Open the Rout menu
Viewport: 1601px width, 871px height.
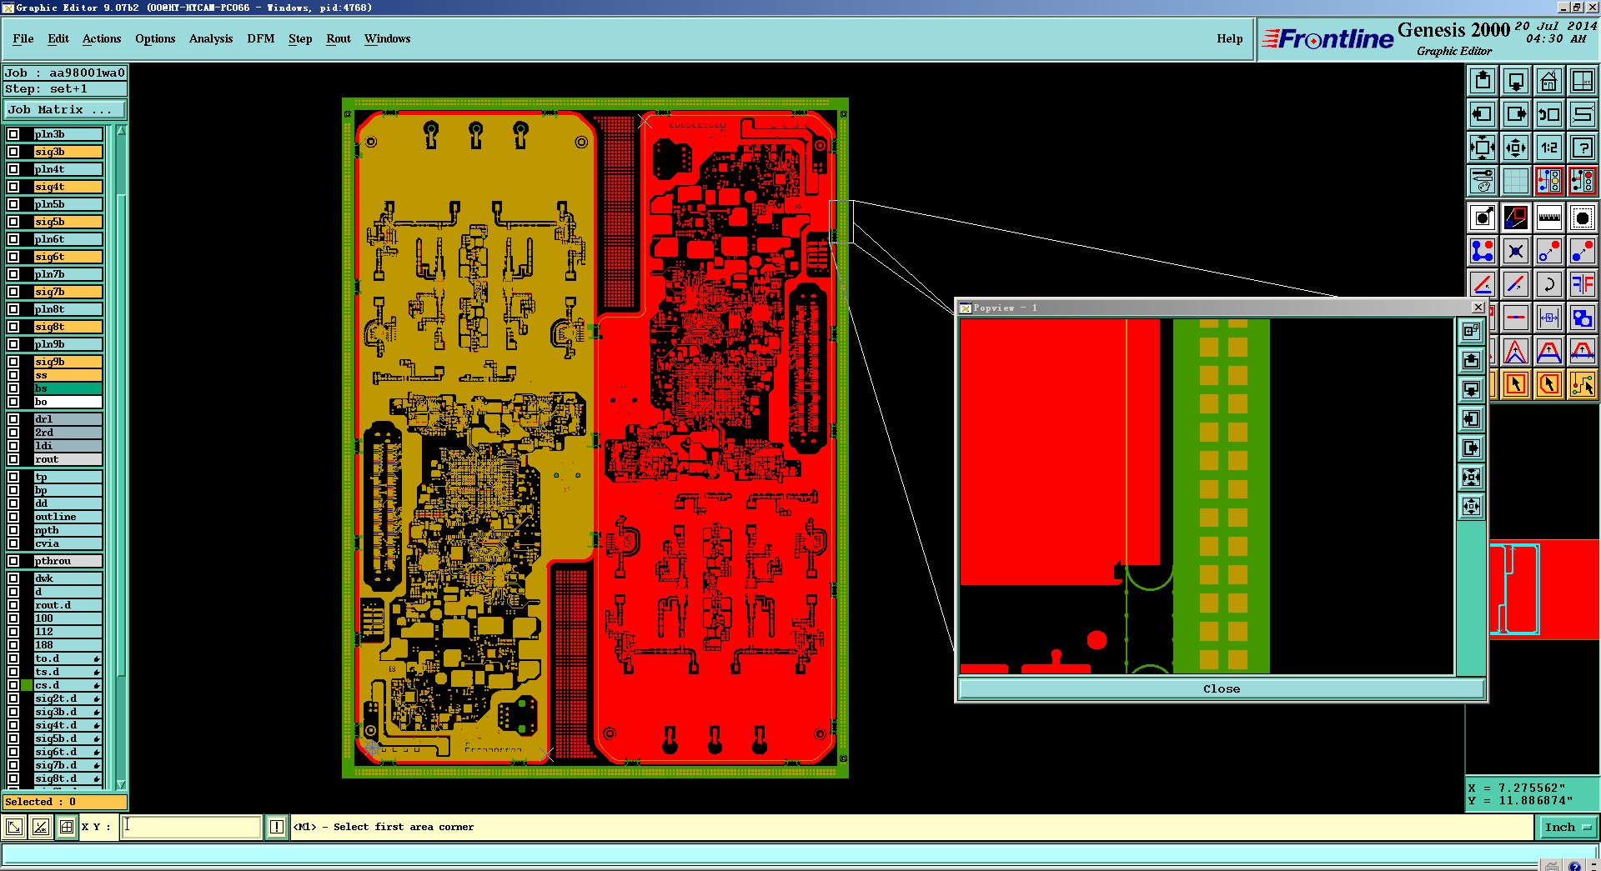[339, 38]
